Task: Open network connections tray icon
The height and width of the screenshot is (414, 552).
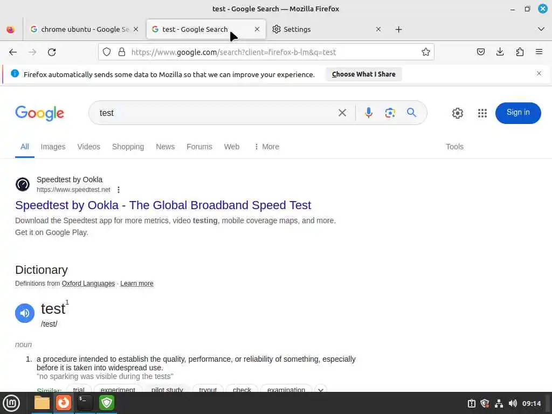Action: pyautogui.click(x=499, y=403)
